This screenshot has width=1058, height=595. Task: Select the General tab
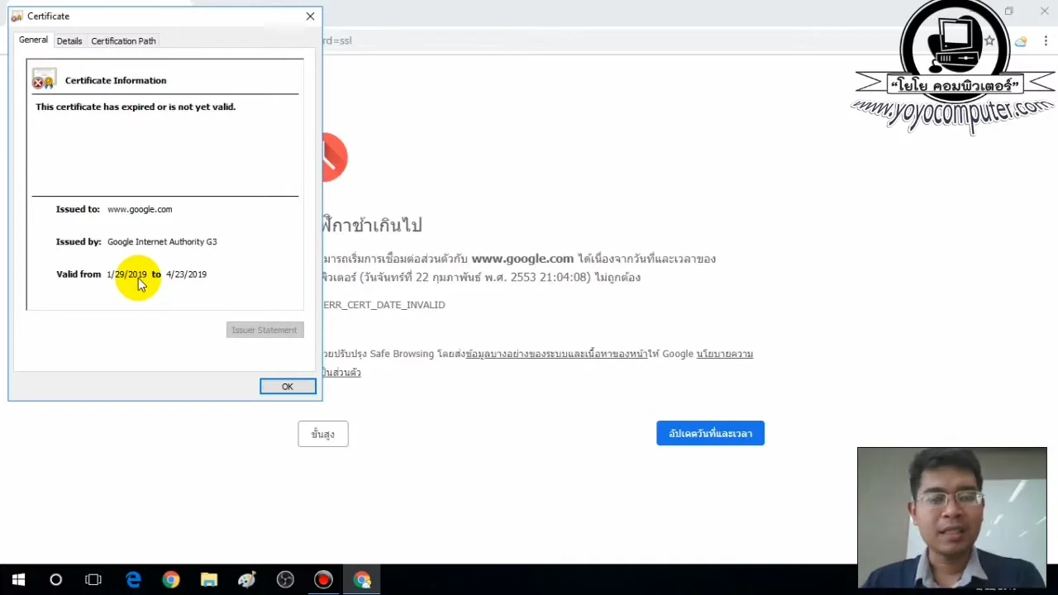[x=33, y=40]
